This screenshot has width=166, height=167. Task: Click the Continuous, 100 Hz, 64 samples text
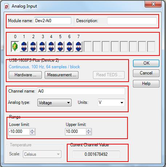click(x=44, y=67)
